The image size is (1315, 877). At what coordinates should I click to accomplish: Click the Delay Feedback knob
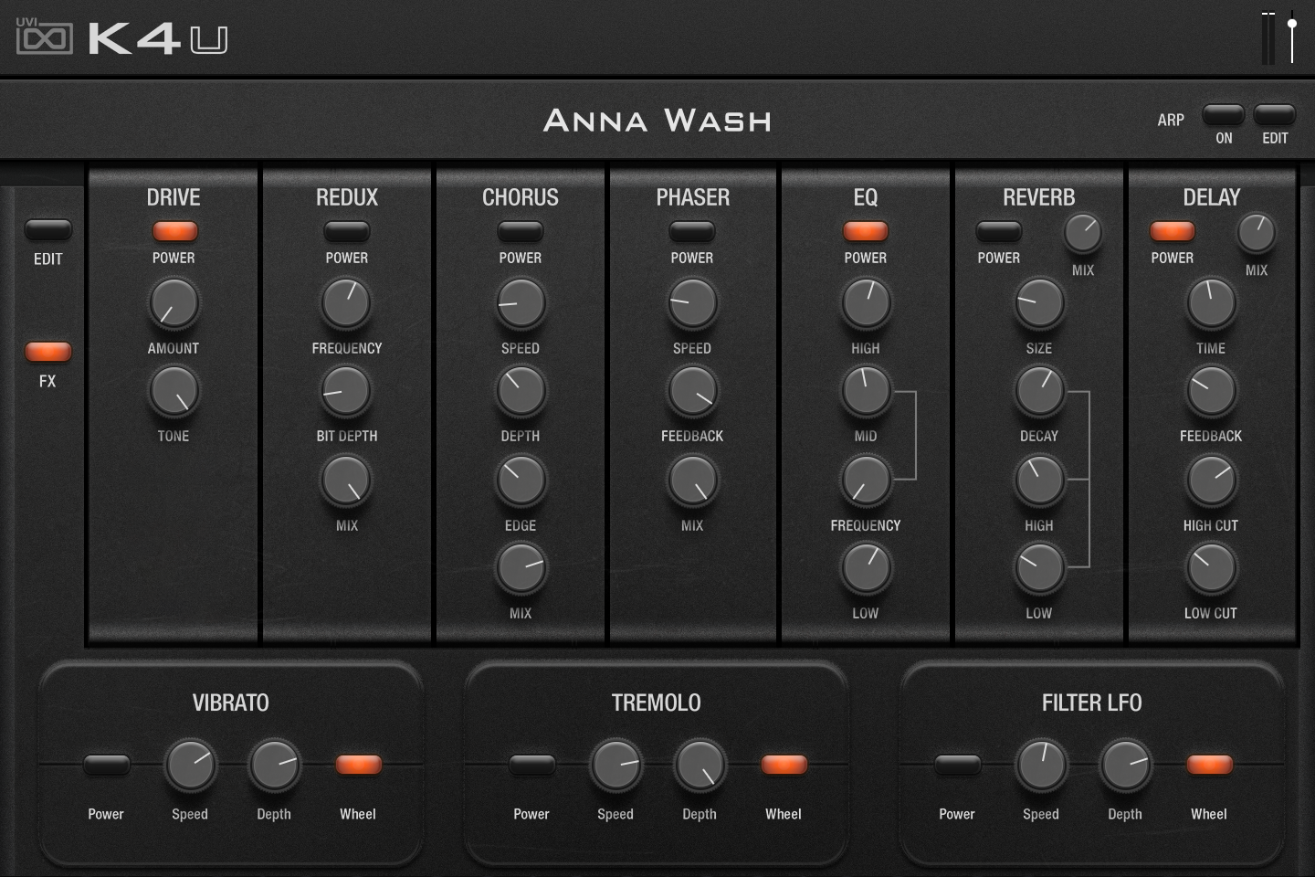click(1211, 391)
